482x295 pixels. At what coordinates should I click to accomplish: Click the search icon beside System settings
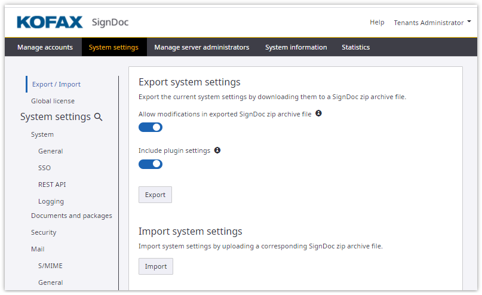point(99,117)
